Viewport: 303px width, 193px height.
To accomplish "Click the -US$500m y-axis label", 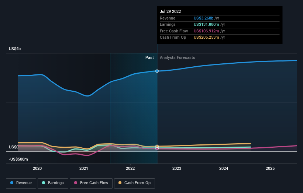I will [18, 159].
